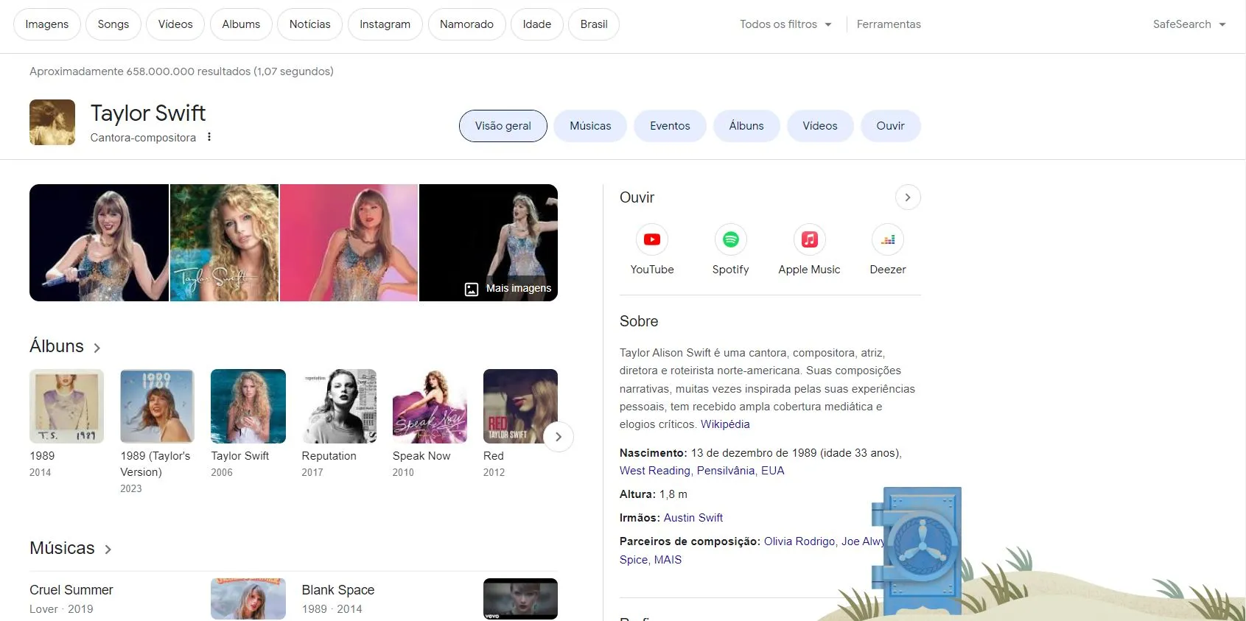The image size is (1246, 621).
Task: Open 1989 (Taylor's Version) album cover
Action: (157, 406)
